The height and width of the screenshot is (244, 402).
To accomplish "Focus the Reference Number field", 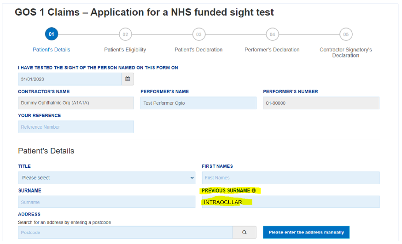I will tap(76, 127).
